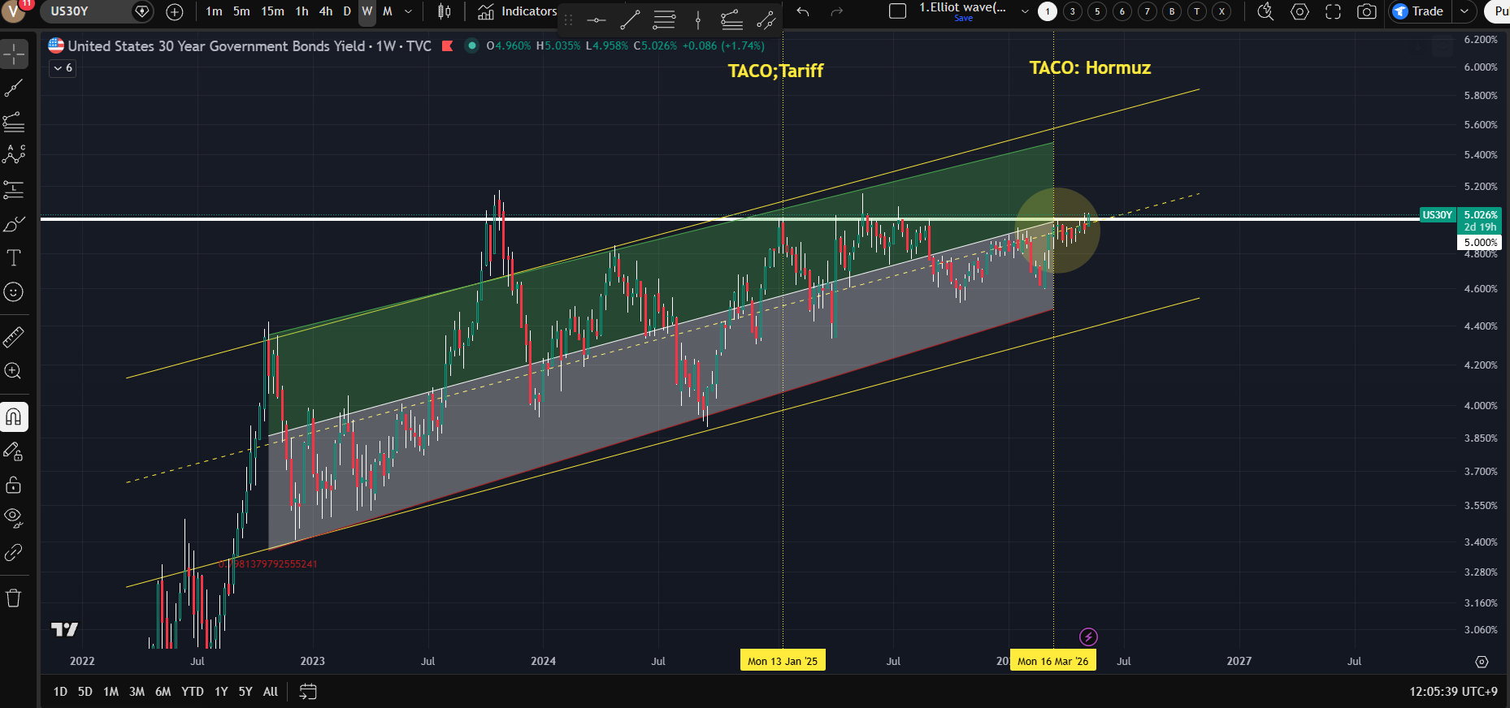Switch to the 1m timeframe

(x=214, y=11)
